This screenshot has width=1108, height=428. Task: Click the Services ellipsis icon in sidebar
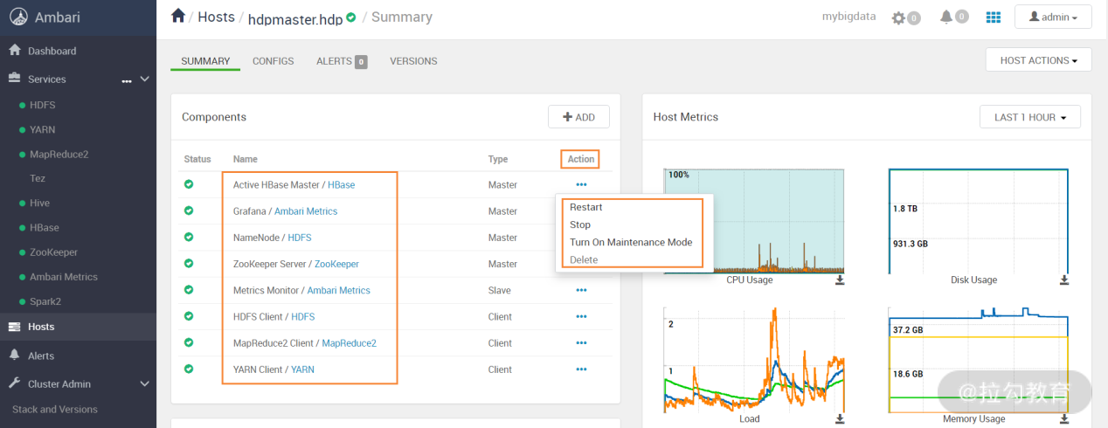pos(127,79)
